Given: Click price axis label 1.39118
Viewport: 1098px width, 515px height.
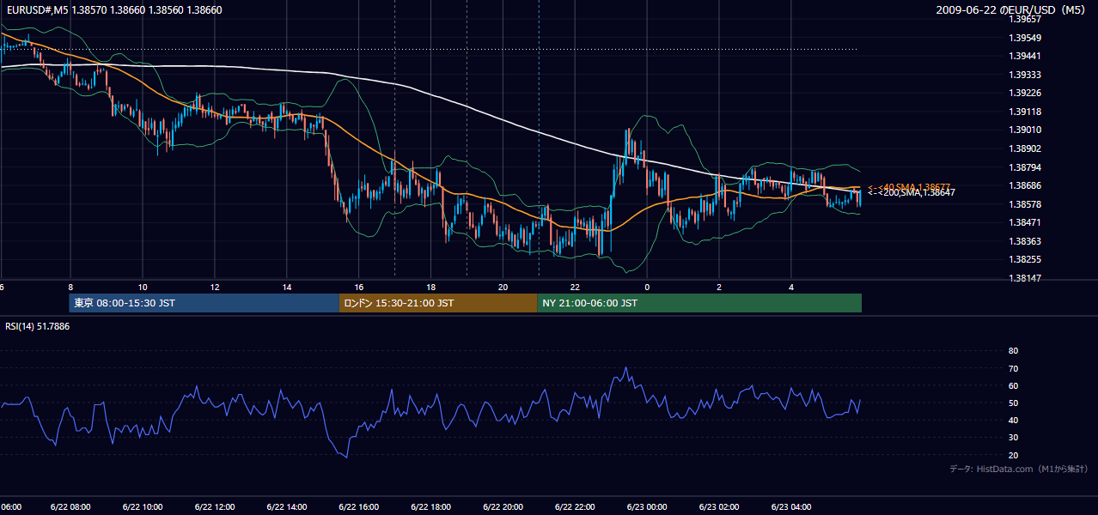Looking at the screenshot, I should click(x=1024, y=112).
